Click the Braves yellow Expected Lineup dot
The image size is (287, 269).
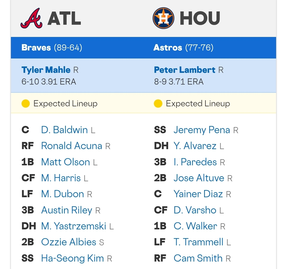(26, 104)
